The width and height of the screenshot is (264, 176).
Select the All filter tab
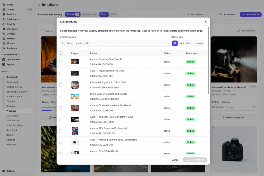point(175,43)
